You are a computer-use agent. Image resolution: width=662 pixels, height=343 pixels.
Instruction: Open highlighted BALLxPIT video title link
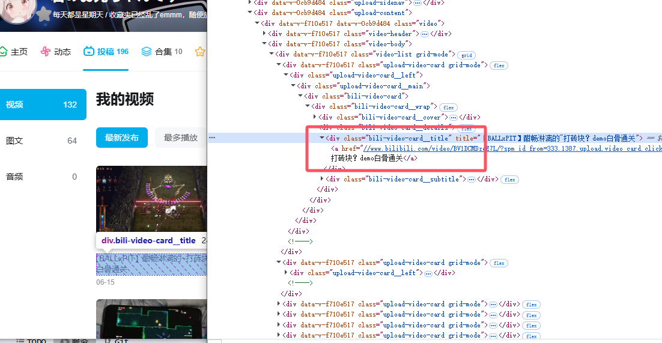point(151,264)
